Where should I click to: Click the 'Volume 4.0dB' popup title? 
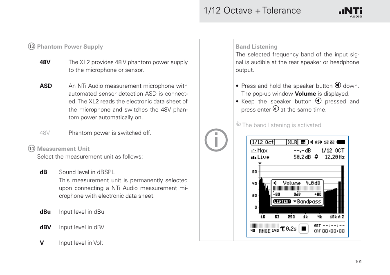pyautogui.click(x=301, y=183)
